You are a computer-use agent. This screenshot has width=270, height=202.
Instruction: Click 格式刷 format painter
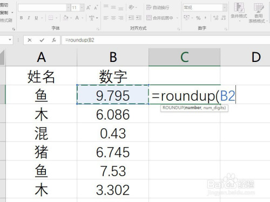coord(6,20)
